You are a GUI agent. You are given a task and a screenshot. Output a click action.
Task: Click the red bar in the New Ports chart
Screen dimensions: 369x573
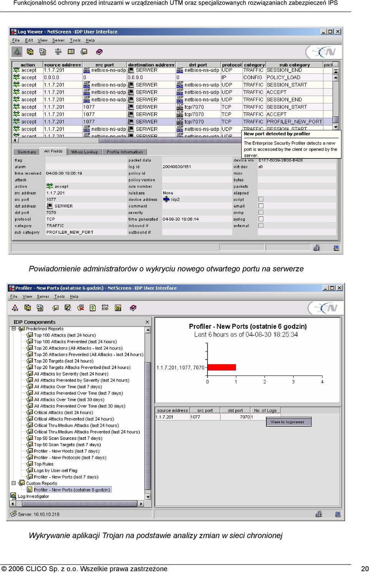pos(221,367)
